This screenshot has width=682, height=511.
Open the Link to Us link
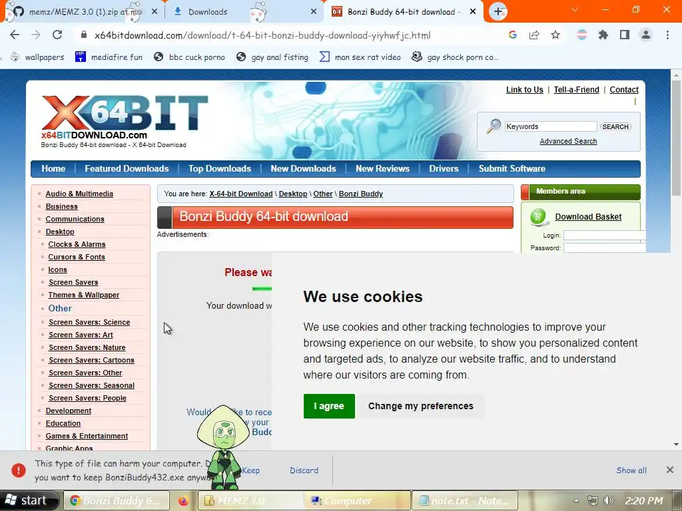coord(525,90)
